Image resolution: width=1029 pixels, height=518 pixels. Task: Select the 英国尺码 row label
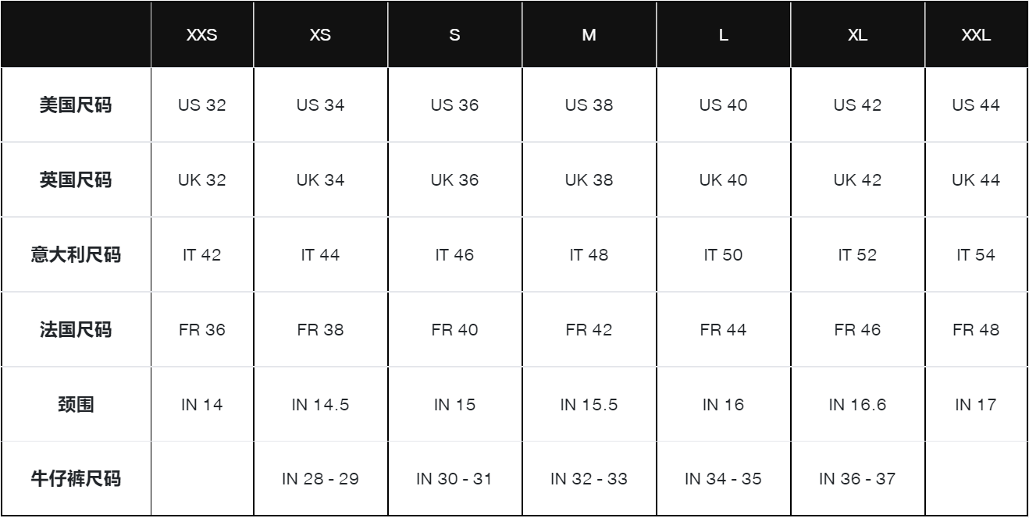75,180
